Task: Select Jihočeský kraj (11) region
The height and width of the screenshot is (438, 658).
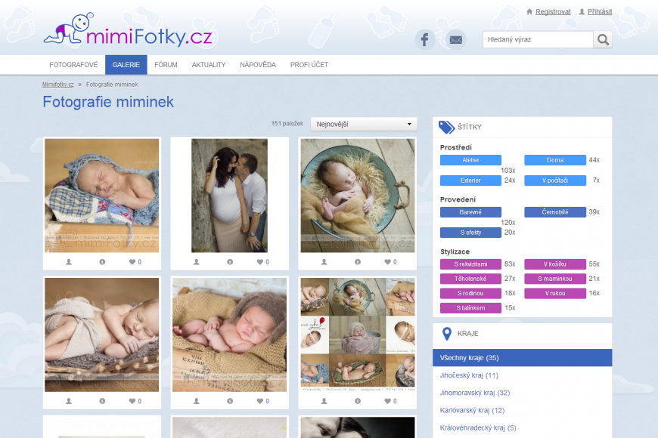Action: (x=522, y=375)
